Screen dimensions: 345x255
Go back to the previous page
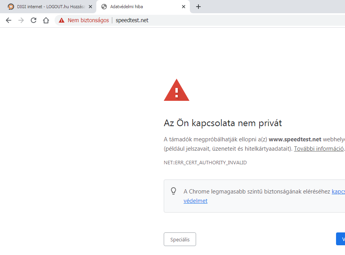pos(9,20)
